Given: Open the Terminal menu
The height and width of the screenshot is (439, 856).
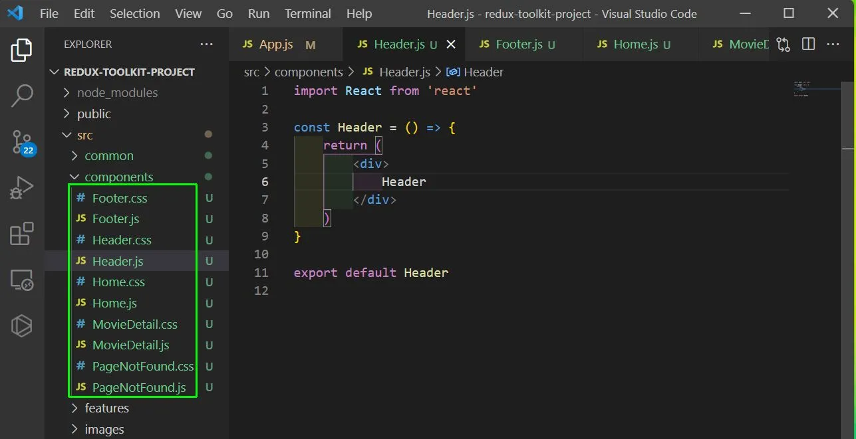Looking at the screenshot, I should [308, 13].
